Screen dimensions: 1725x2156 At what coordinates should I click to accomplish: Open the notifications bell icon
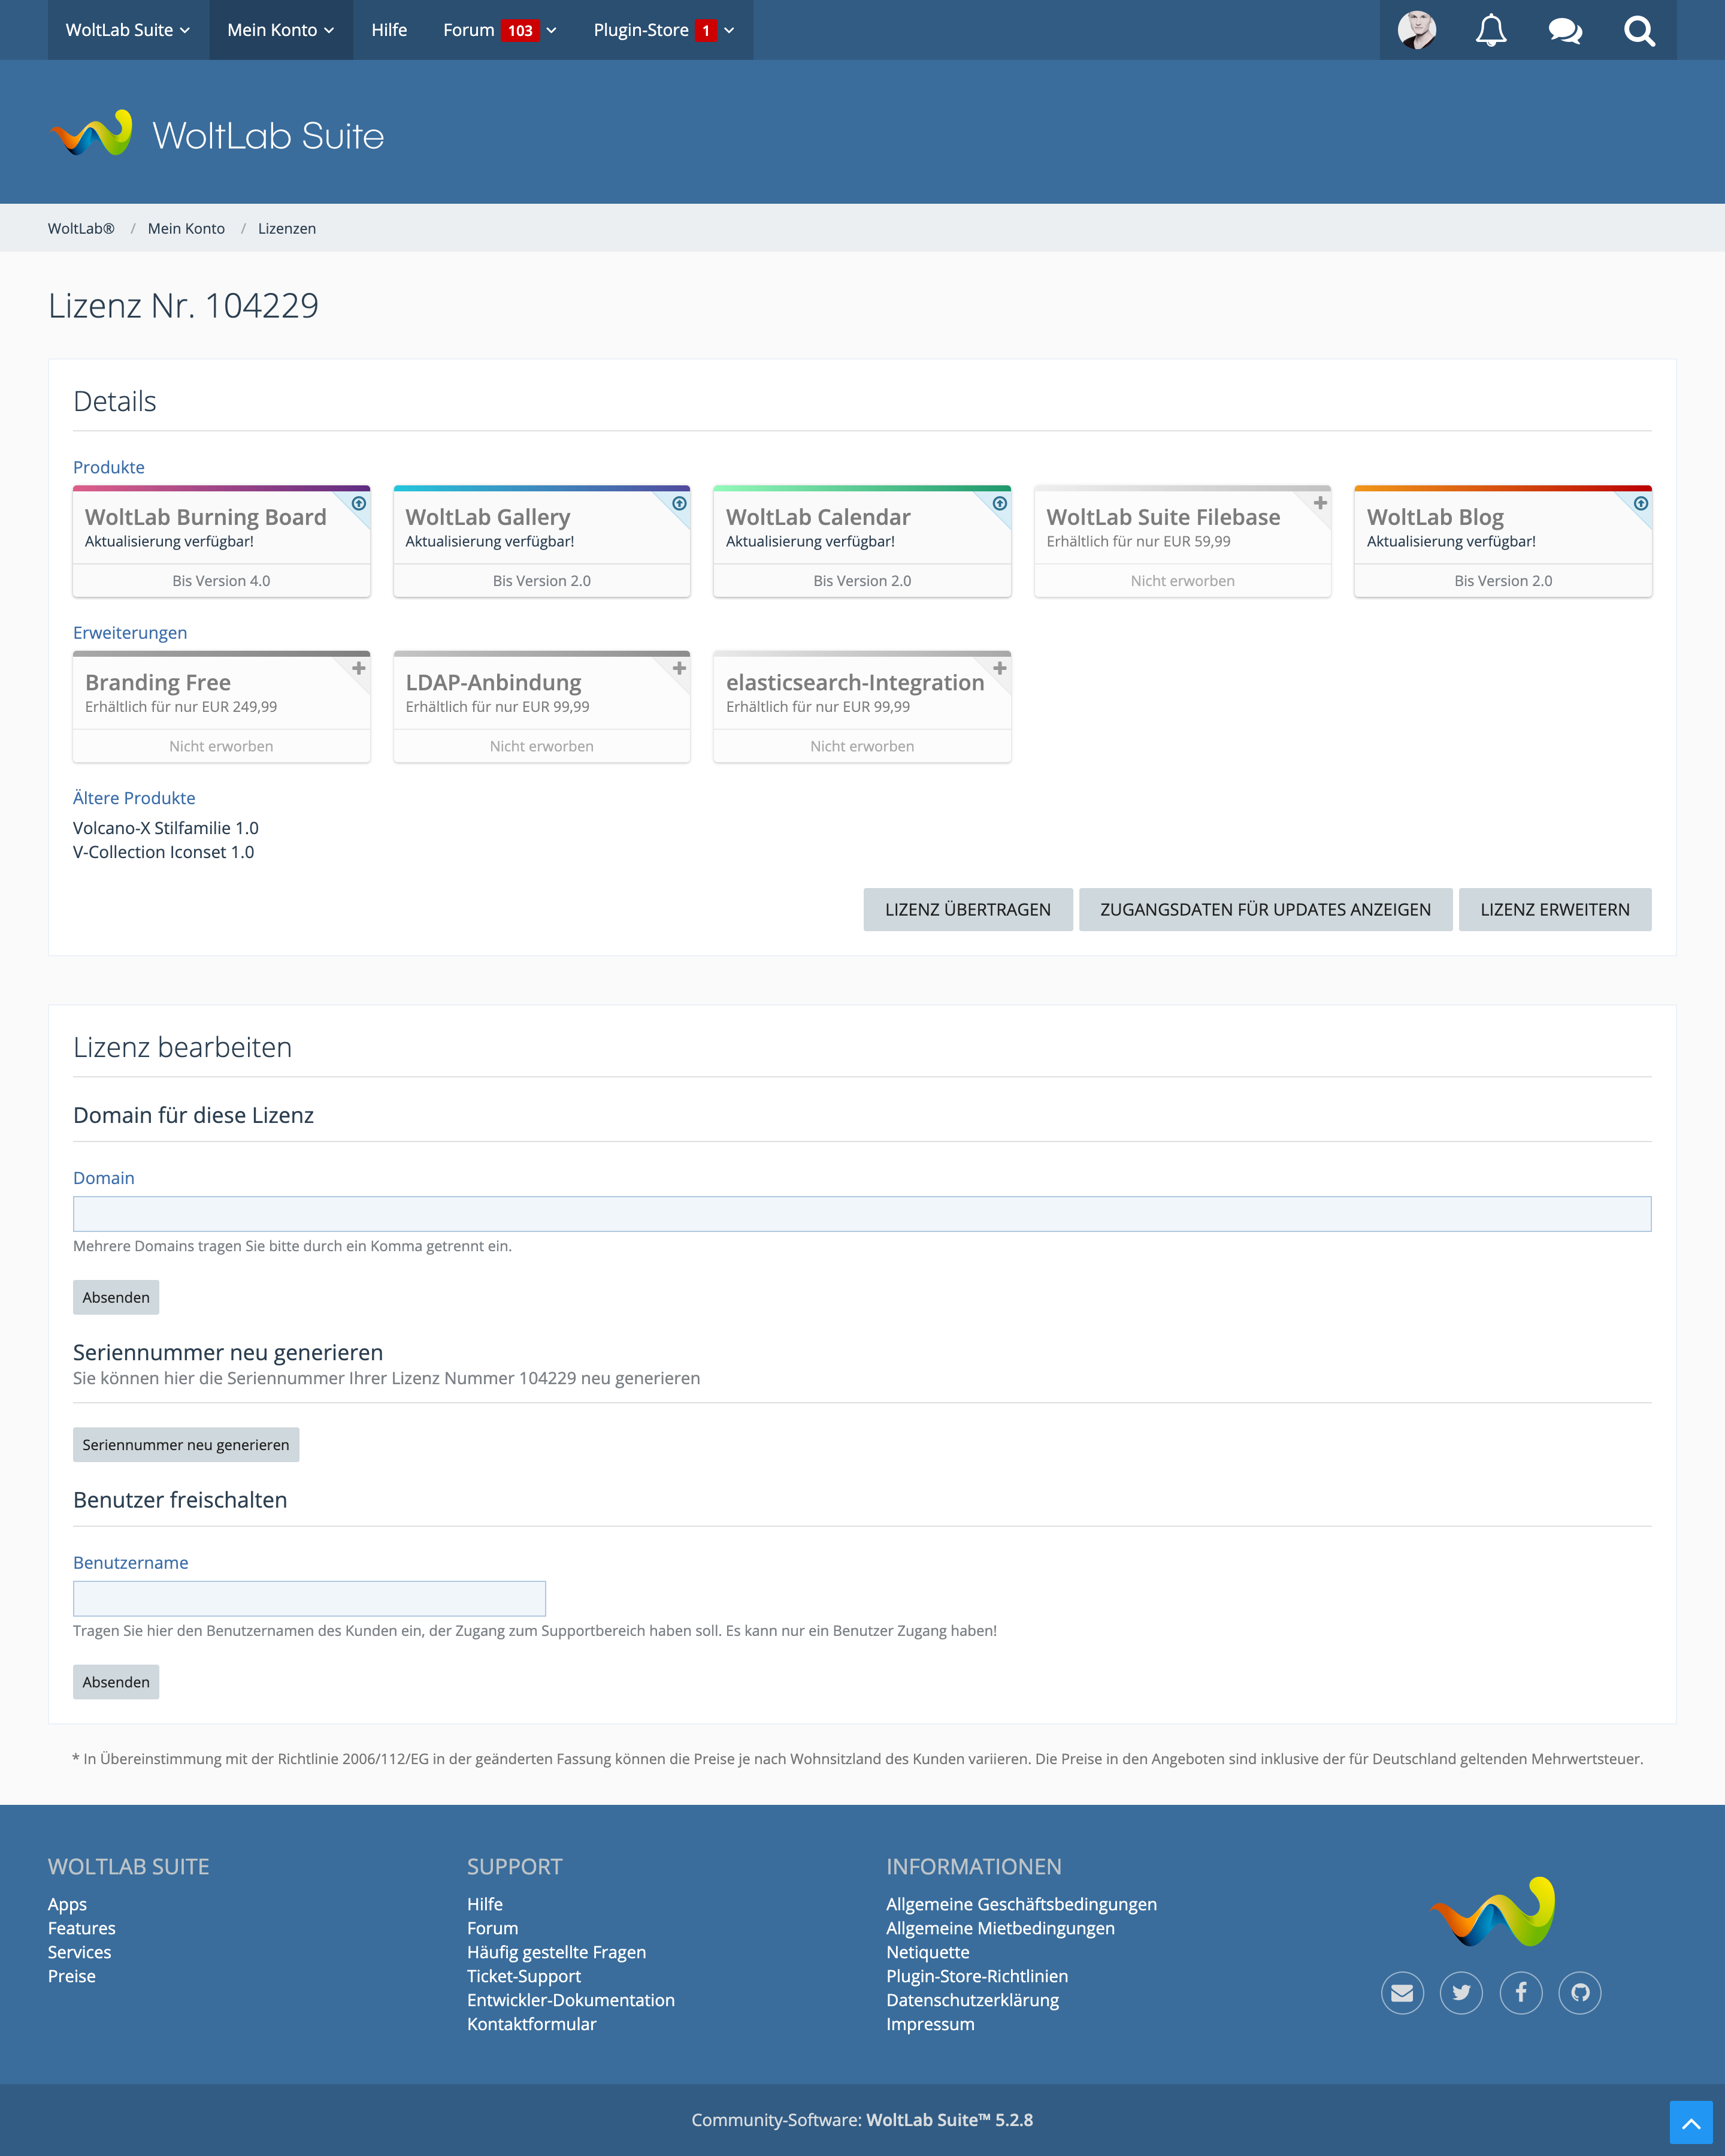(x=1490, y=30)
